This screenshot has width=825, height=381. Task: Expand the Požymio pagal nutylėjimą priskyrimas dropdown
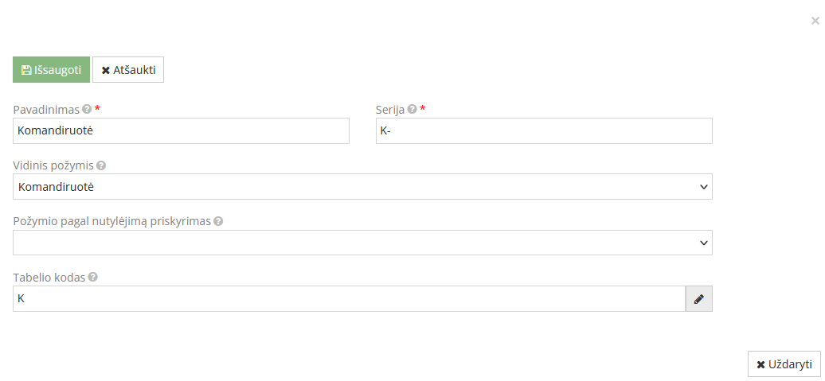click(362, 243)
